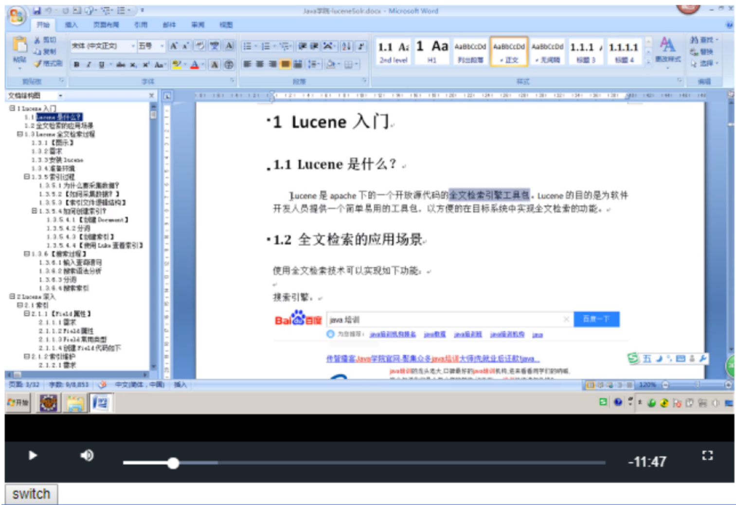Click the Grow Font icon
The height and width of the screenshot is (505, 736).
tap(175, 46)
